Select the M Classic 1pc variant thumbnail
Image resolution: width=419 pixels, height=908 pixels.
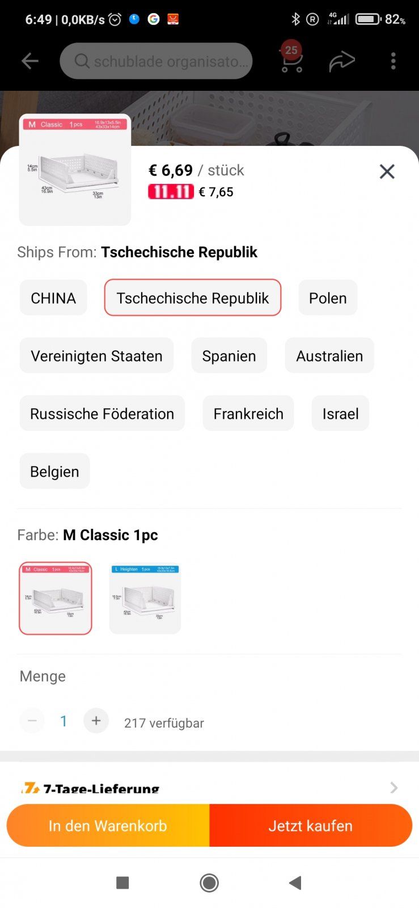[x=56, y=598]
